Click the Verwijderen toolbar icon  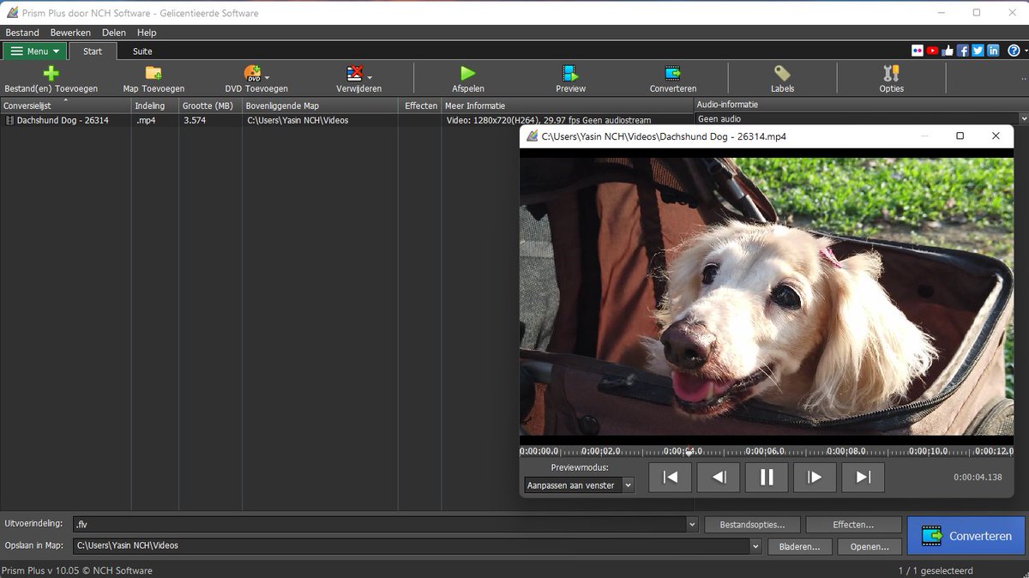(x=355, y=74)
